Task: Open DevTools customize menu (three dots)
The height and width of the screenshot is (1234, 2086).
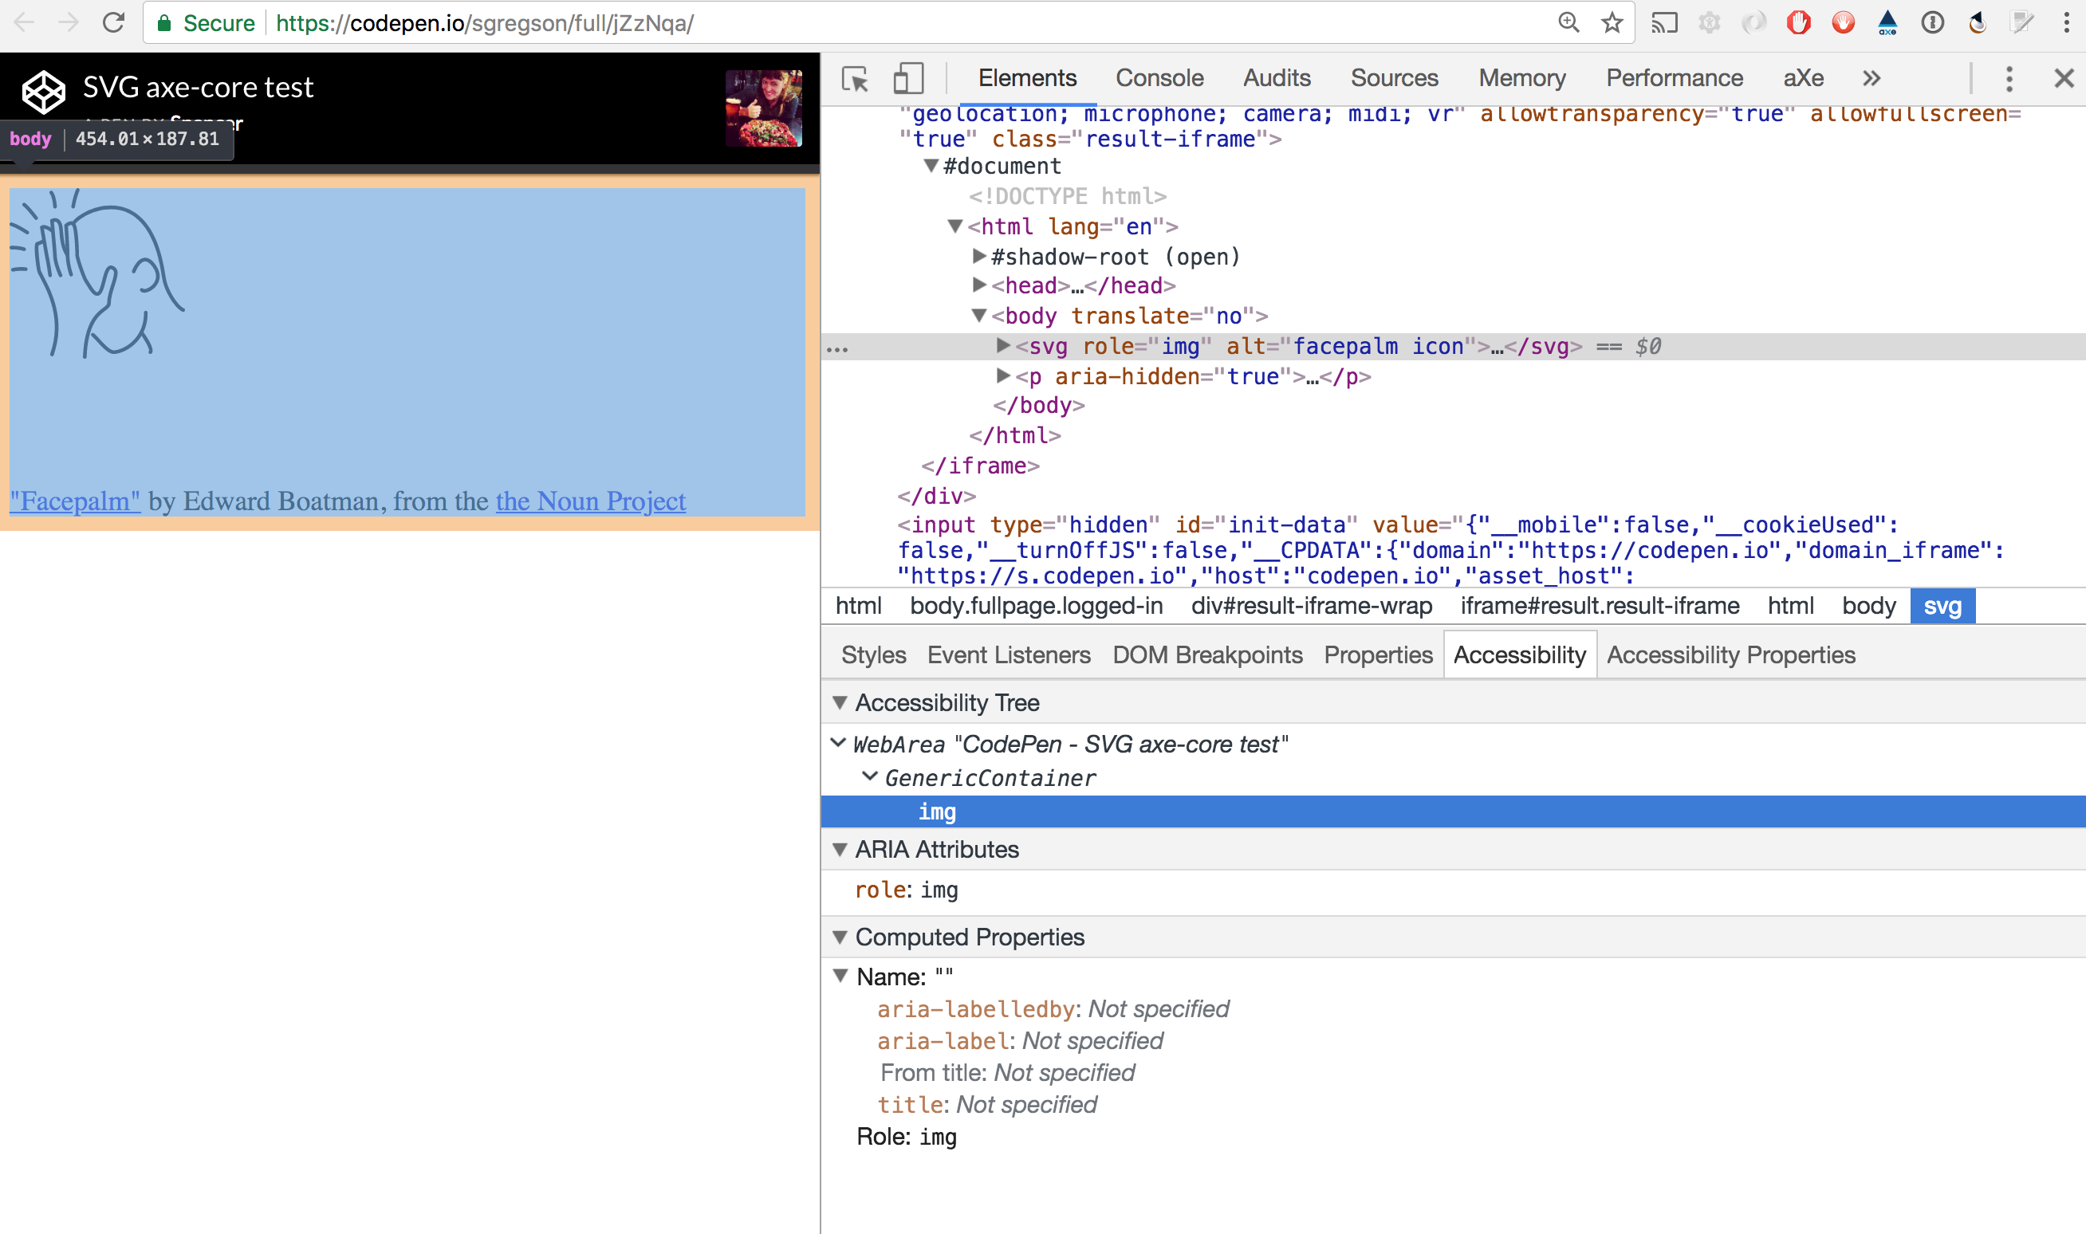Action: click(x=2009, y=79)
